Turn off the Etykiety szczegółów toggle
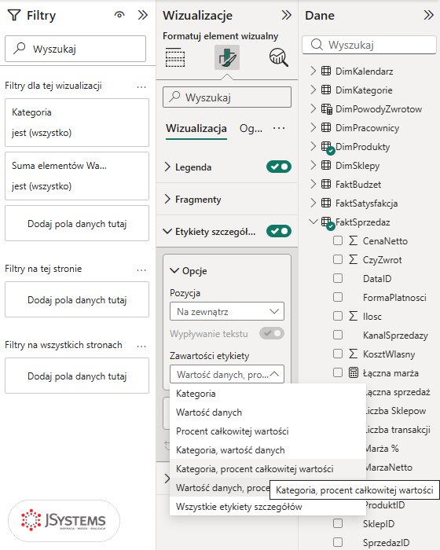The width and height of the screenshot is (440, 550). [279, 231]
